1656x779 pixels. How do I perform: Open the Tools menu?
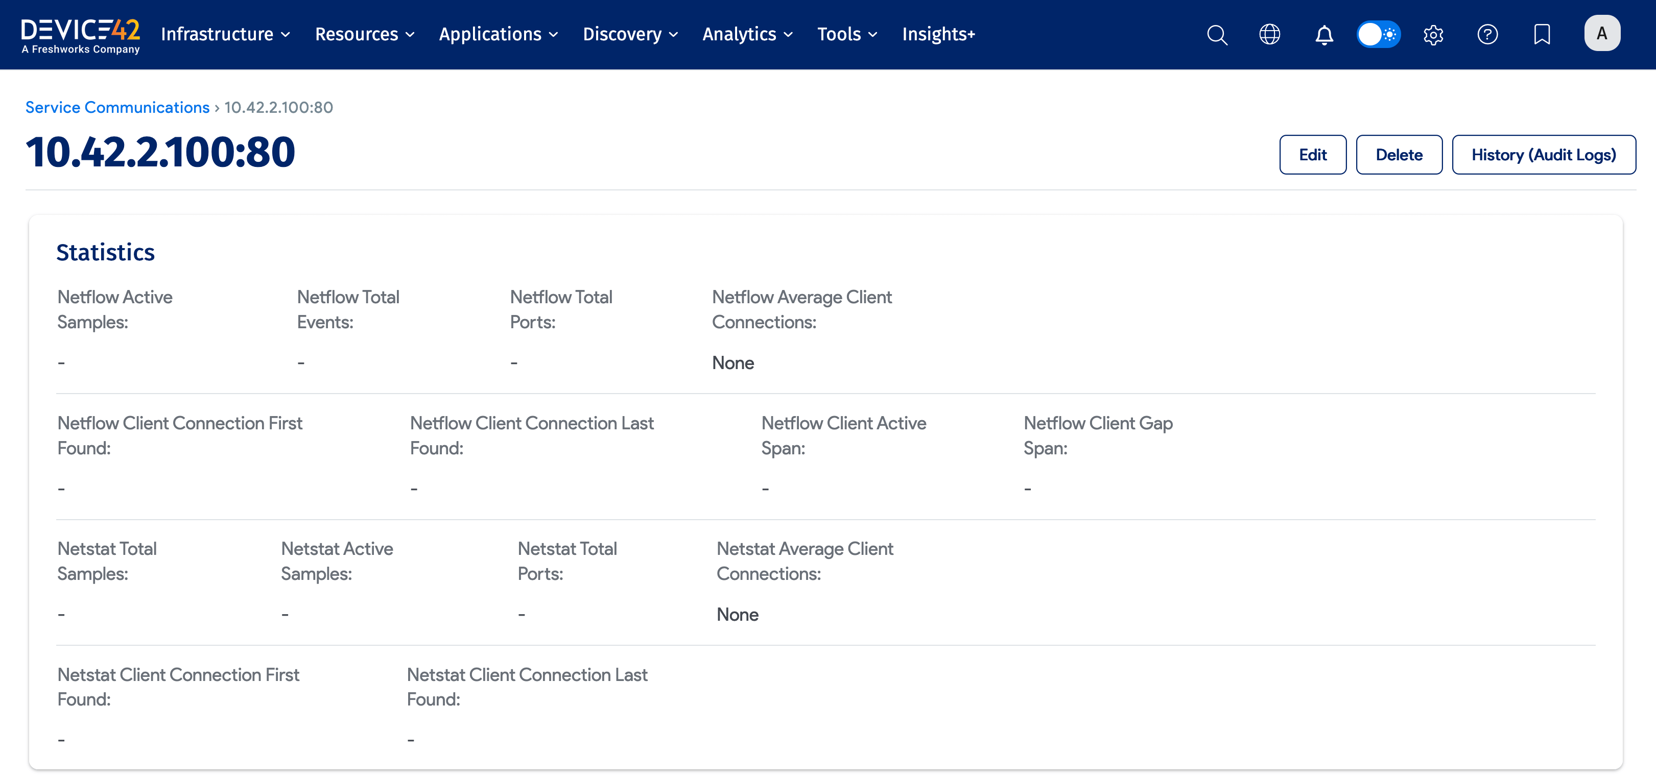846,34
